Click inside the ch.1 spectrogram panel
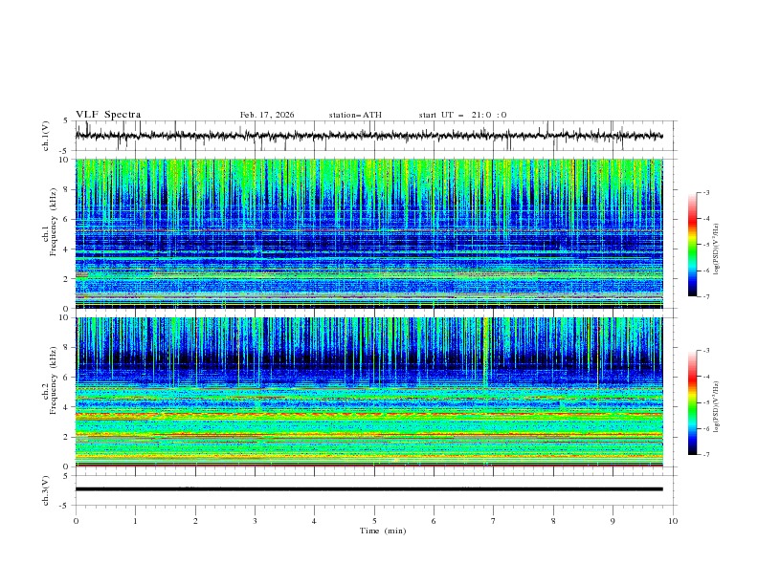This screenshot has height=585, width=758. 368,233
